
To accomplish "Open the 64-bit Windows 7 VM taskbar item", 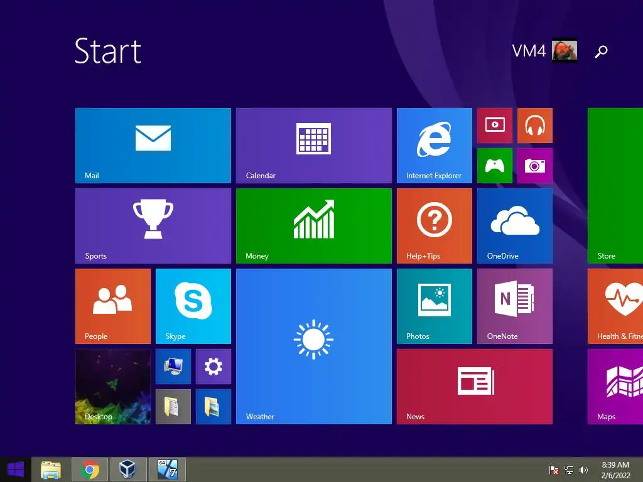I will coord(167,469).
